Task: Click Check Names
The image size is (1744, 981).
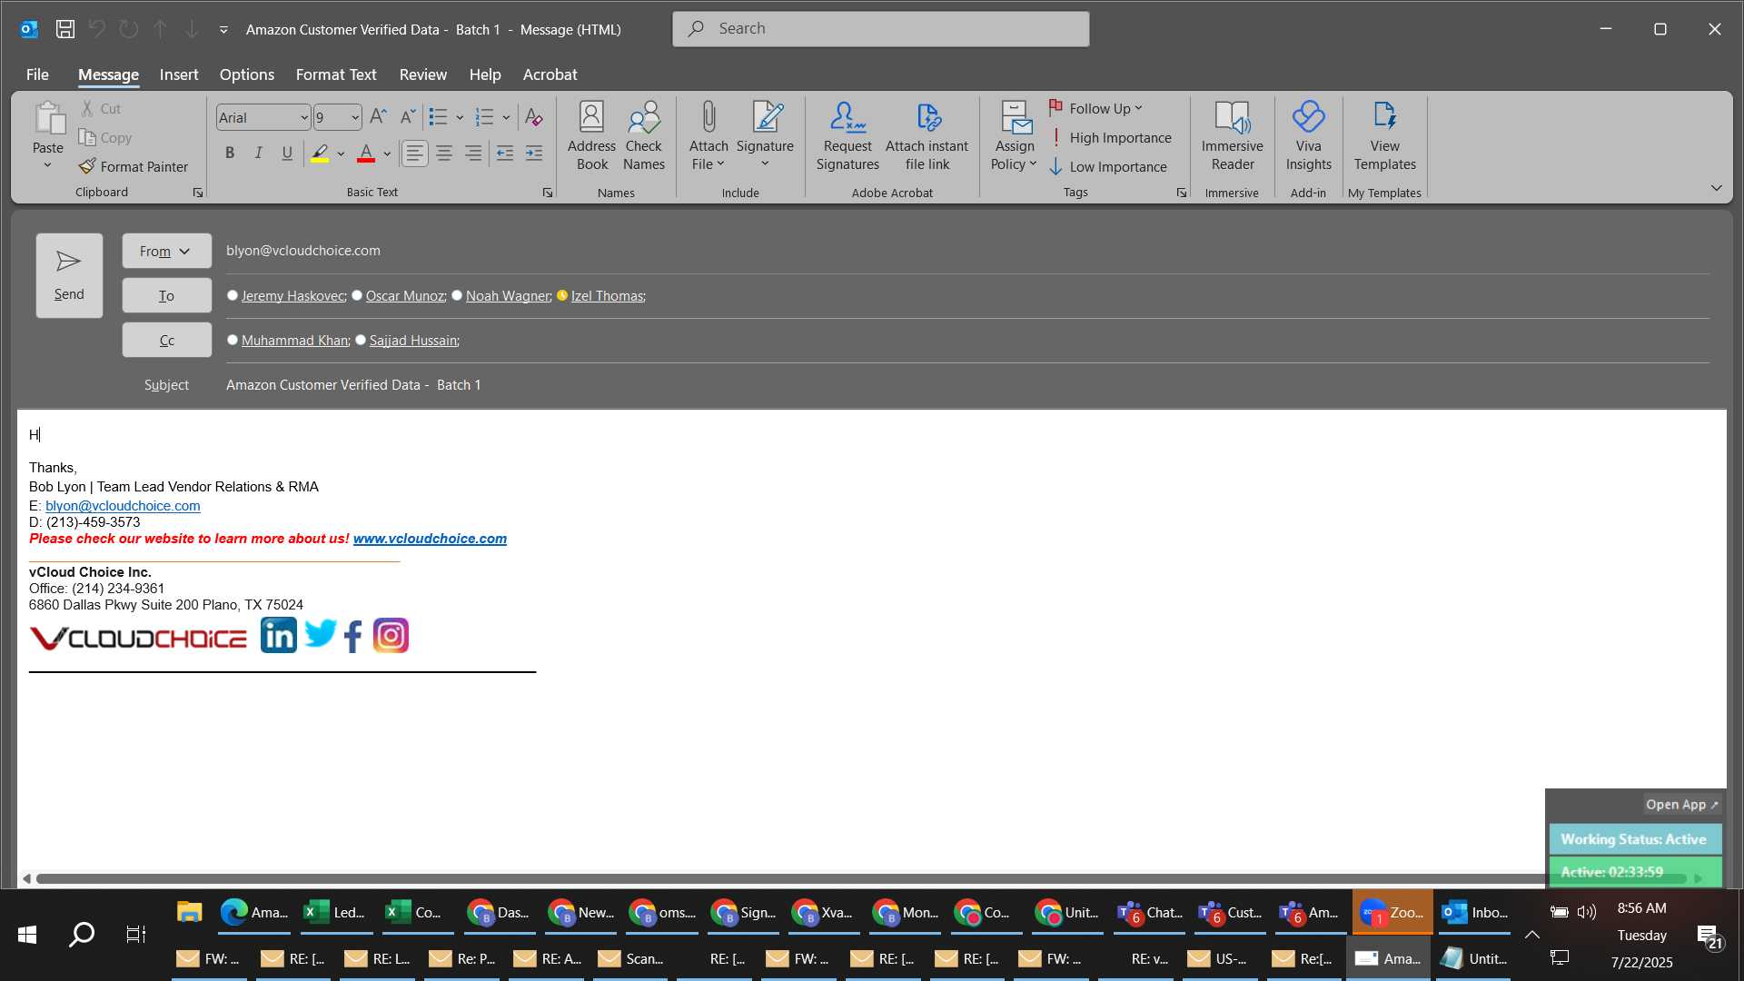Action: click(x=644, y=136)
